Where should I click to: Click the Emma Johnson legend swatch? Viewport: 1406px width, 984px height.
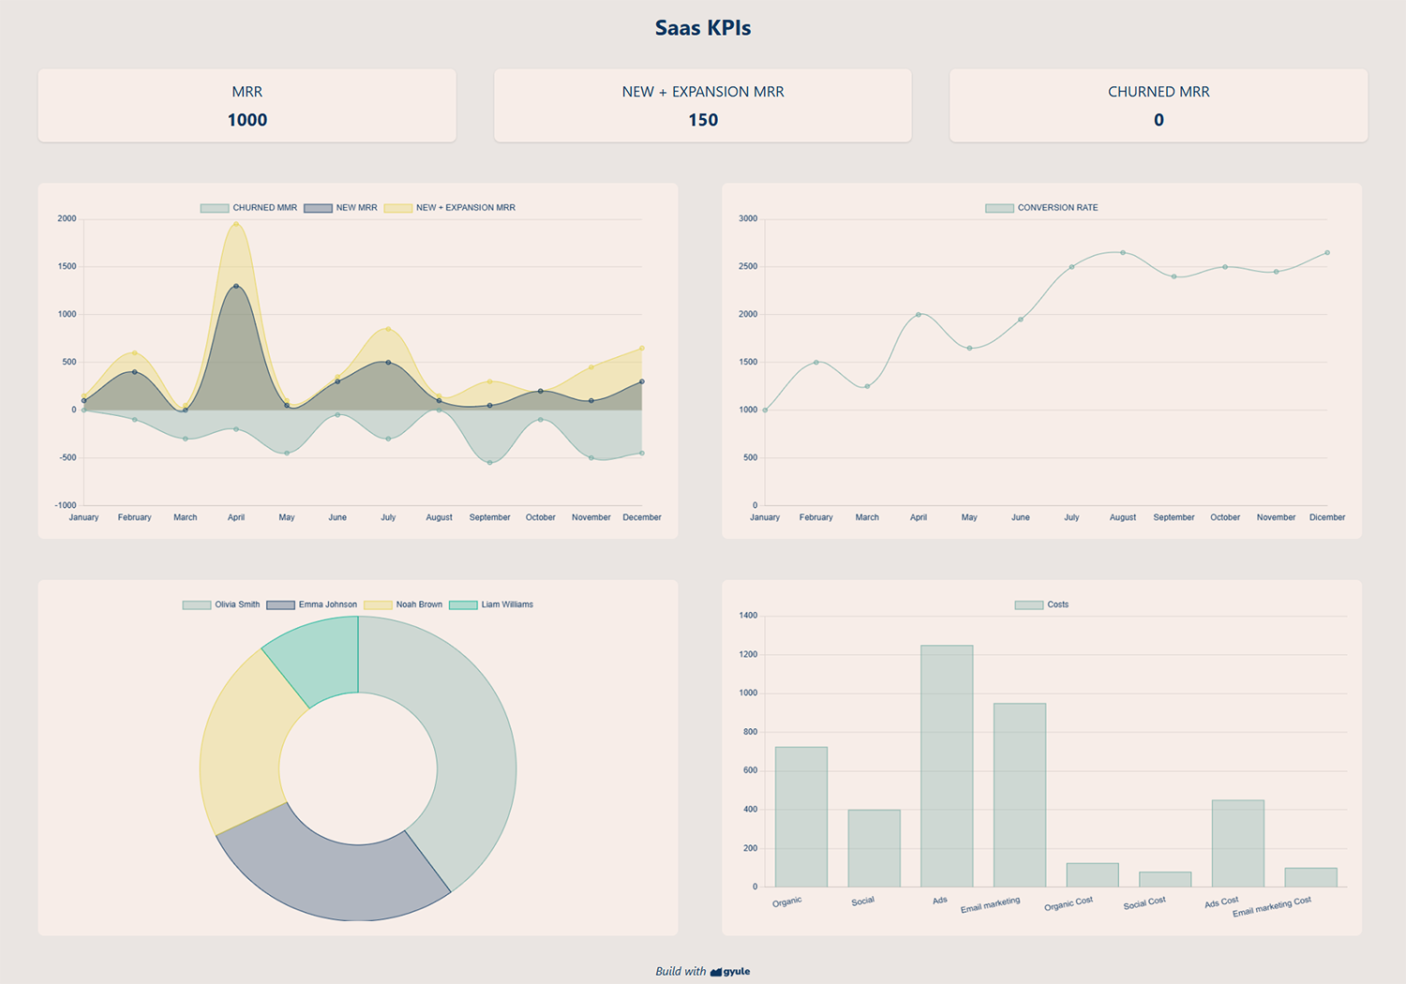coord(281,605)
